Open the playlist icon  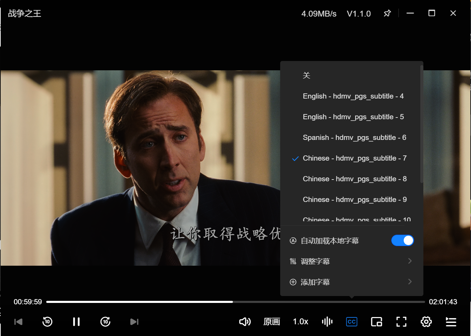pos(451,322)
